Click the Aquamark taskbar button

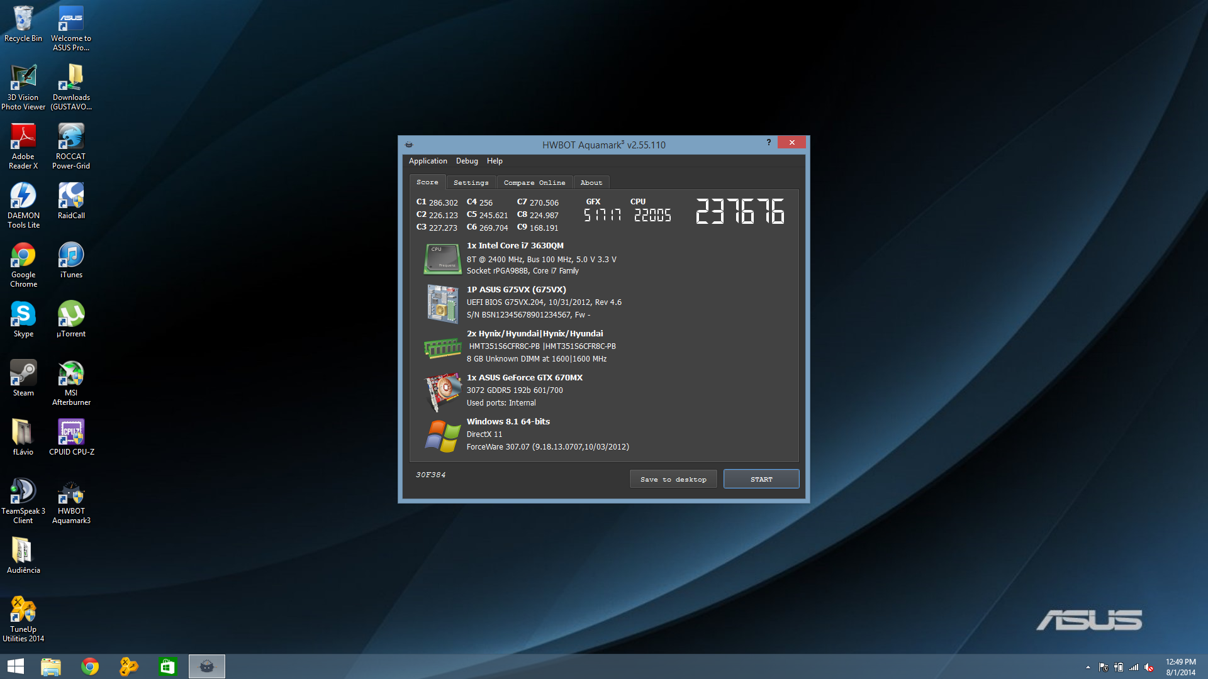tap(206, 666)
